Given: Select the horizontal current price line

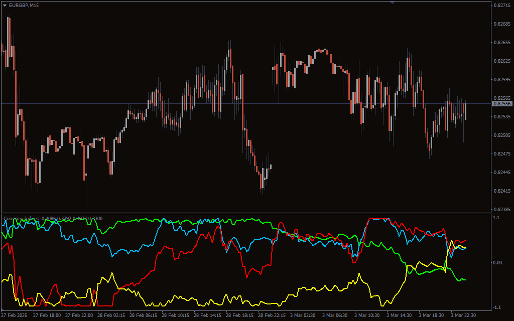Looking at the screenshot, I should [251, 103].
